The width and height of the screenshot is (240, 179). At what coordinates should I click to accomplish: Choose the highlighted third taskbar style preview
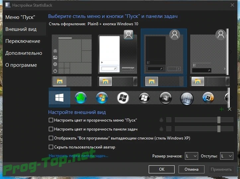pyautogui.click(x=164, y=81)
